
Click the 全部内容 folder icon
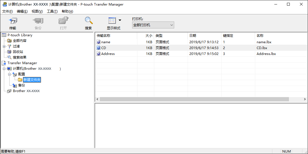[10, 41]
